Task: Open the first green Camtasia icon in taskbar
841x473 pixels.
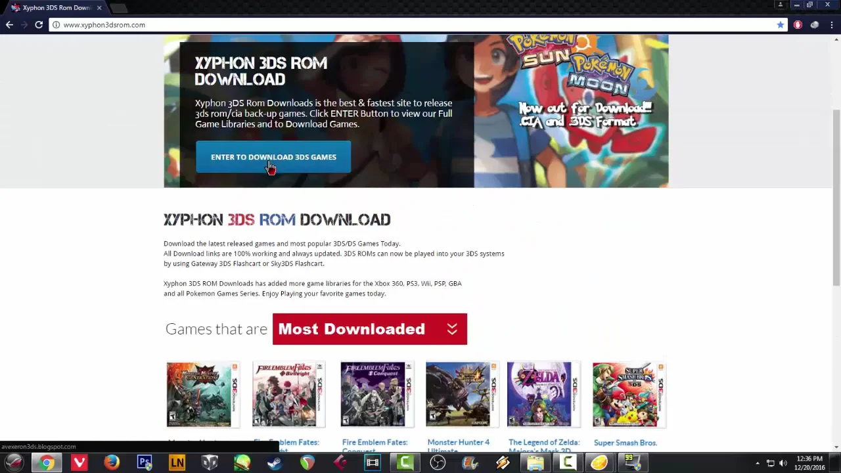Action: (405, 463)
